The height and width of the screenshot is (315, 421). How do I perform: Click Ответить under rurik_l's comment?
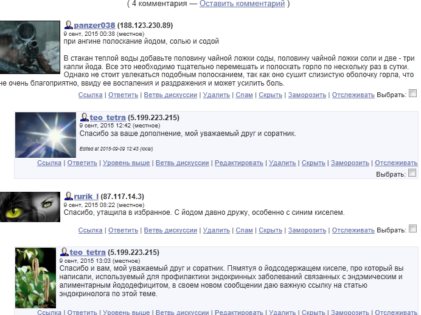click(x=124, y=230)
